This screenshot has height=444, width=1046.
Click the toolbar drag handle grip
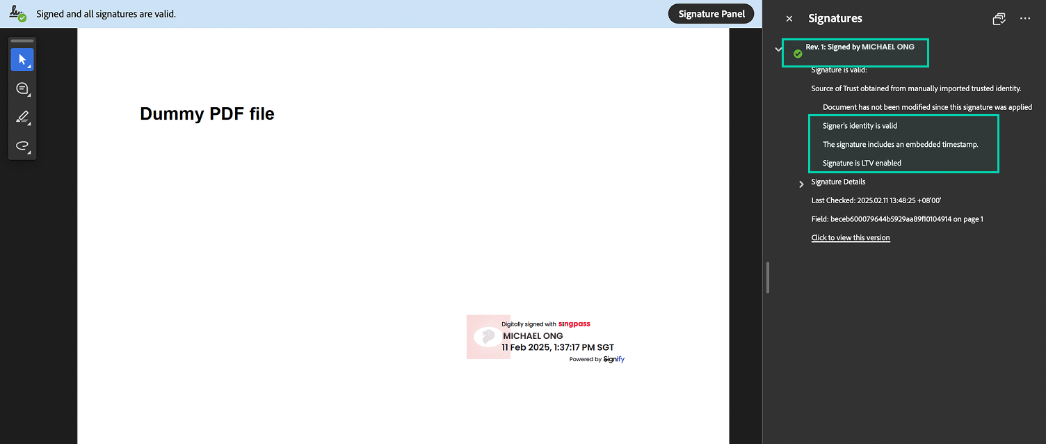click(x=22, y=41)
